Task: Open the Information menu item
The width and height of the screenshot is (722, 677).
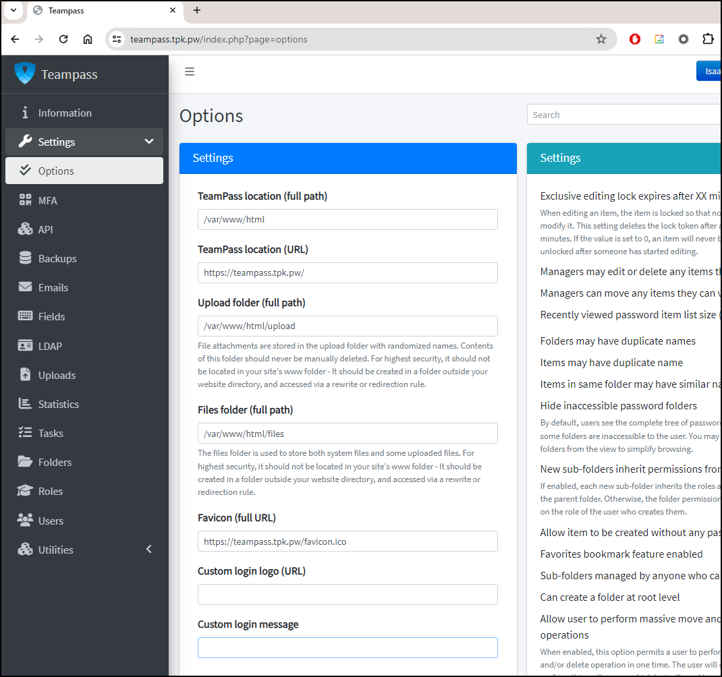Action: pos(84,113)
